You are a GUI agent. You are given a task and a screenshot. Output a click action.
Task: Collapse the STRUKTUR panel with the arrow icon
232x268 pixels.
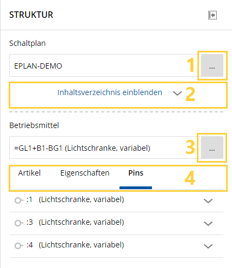tap(213, 15)
